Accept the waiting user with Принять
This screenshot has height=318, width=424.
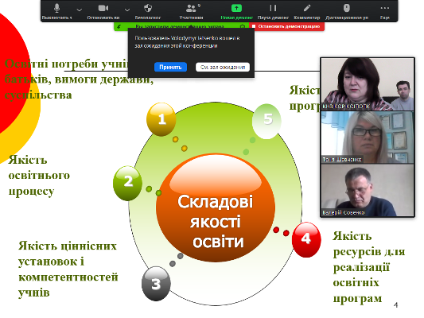[x=170, y=67]
